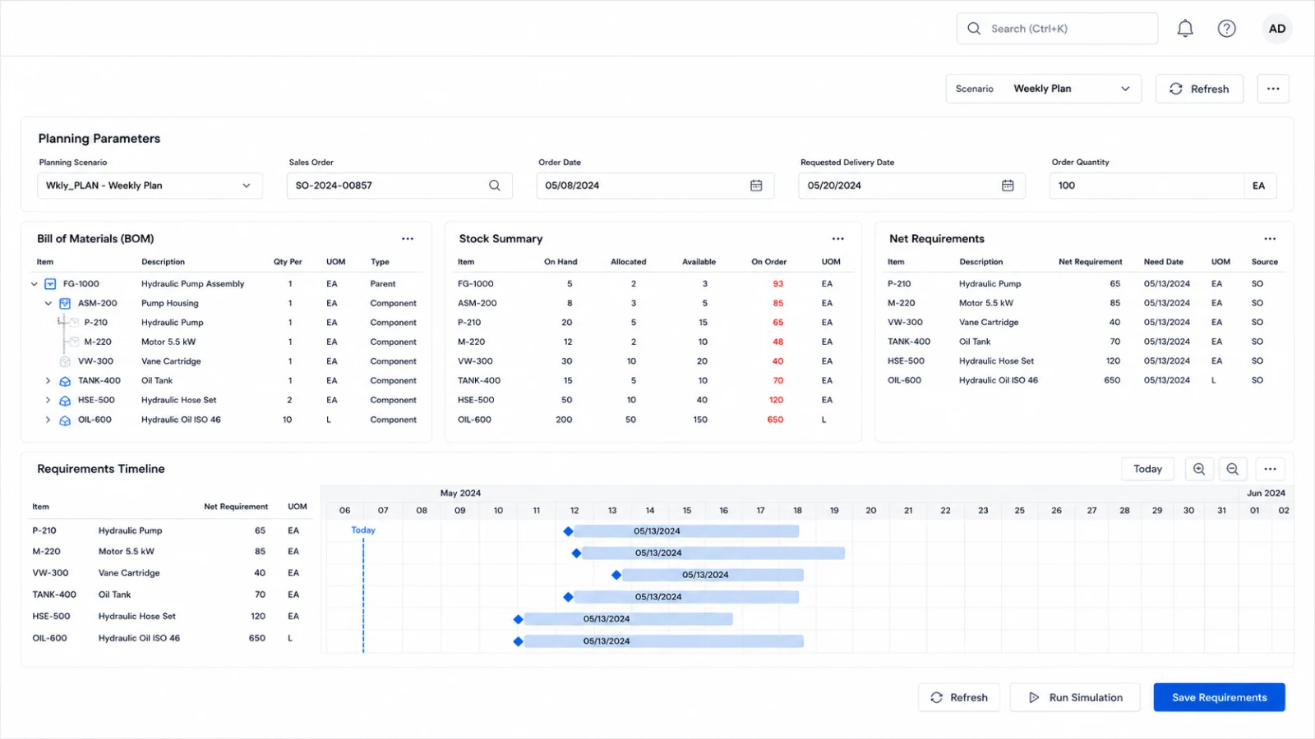
Task: Click the P-210 diamond marker on timeline
Action: (x=568, y=531)
